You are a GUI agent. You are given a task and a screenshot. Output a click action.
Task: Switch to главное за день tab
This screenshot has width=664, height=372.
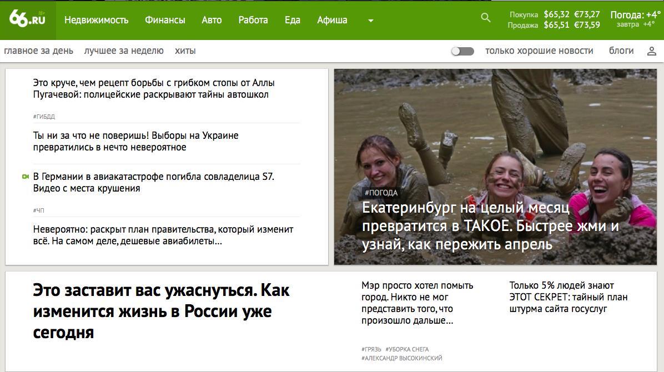tap(38, 51)
